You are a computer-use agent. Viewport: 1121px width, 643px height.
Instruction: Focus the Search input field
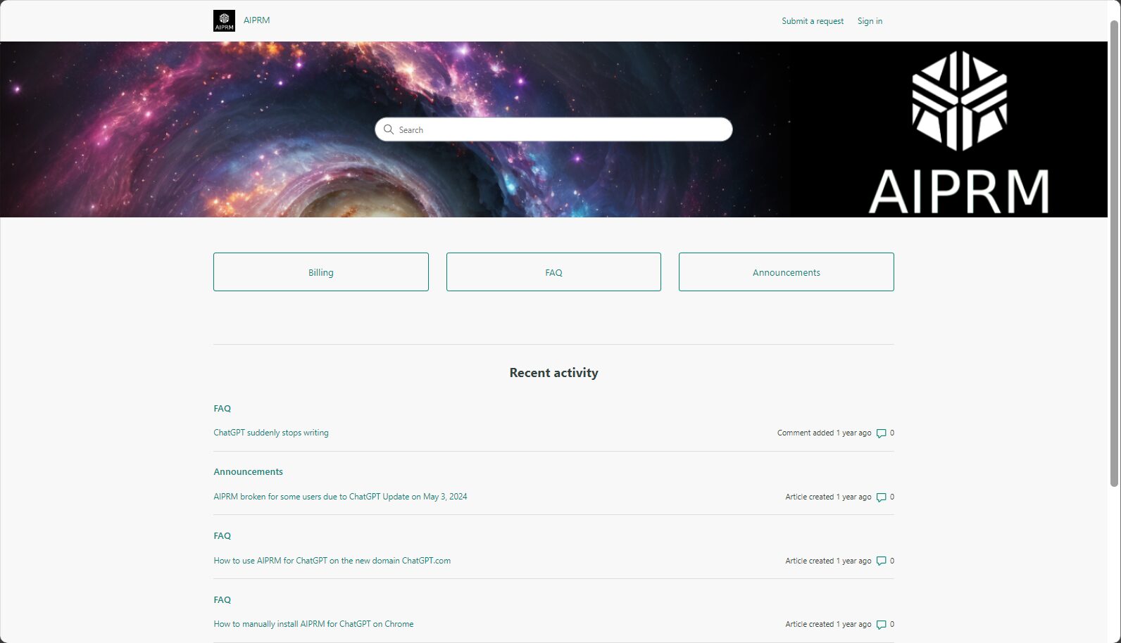click(553, 129)
